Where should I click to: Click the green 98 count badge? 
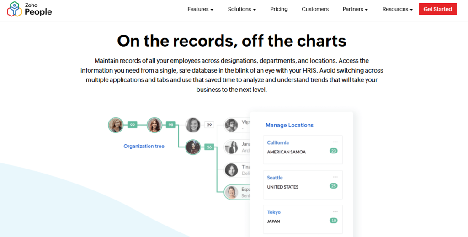[171, 125]
